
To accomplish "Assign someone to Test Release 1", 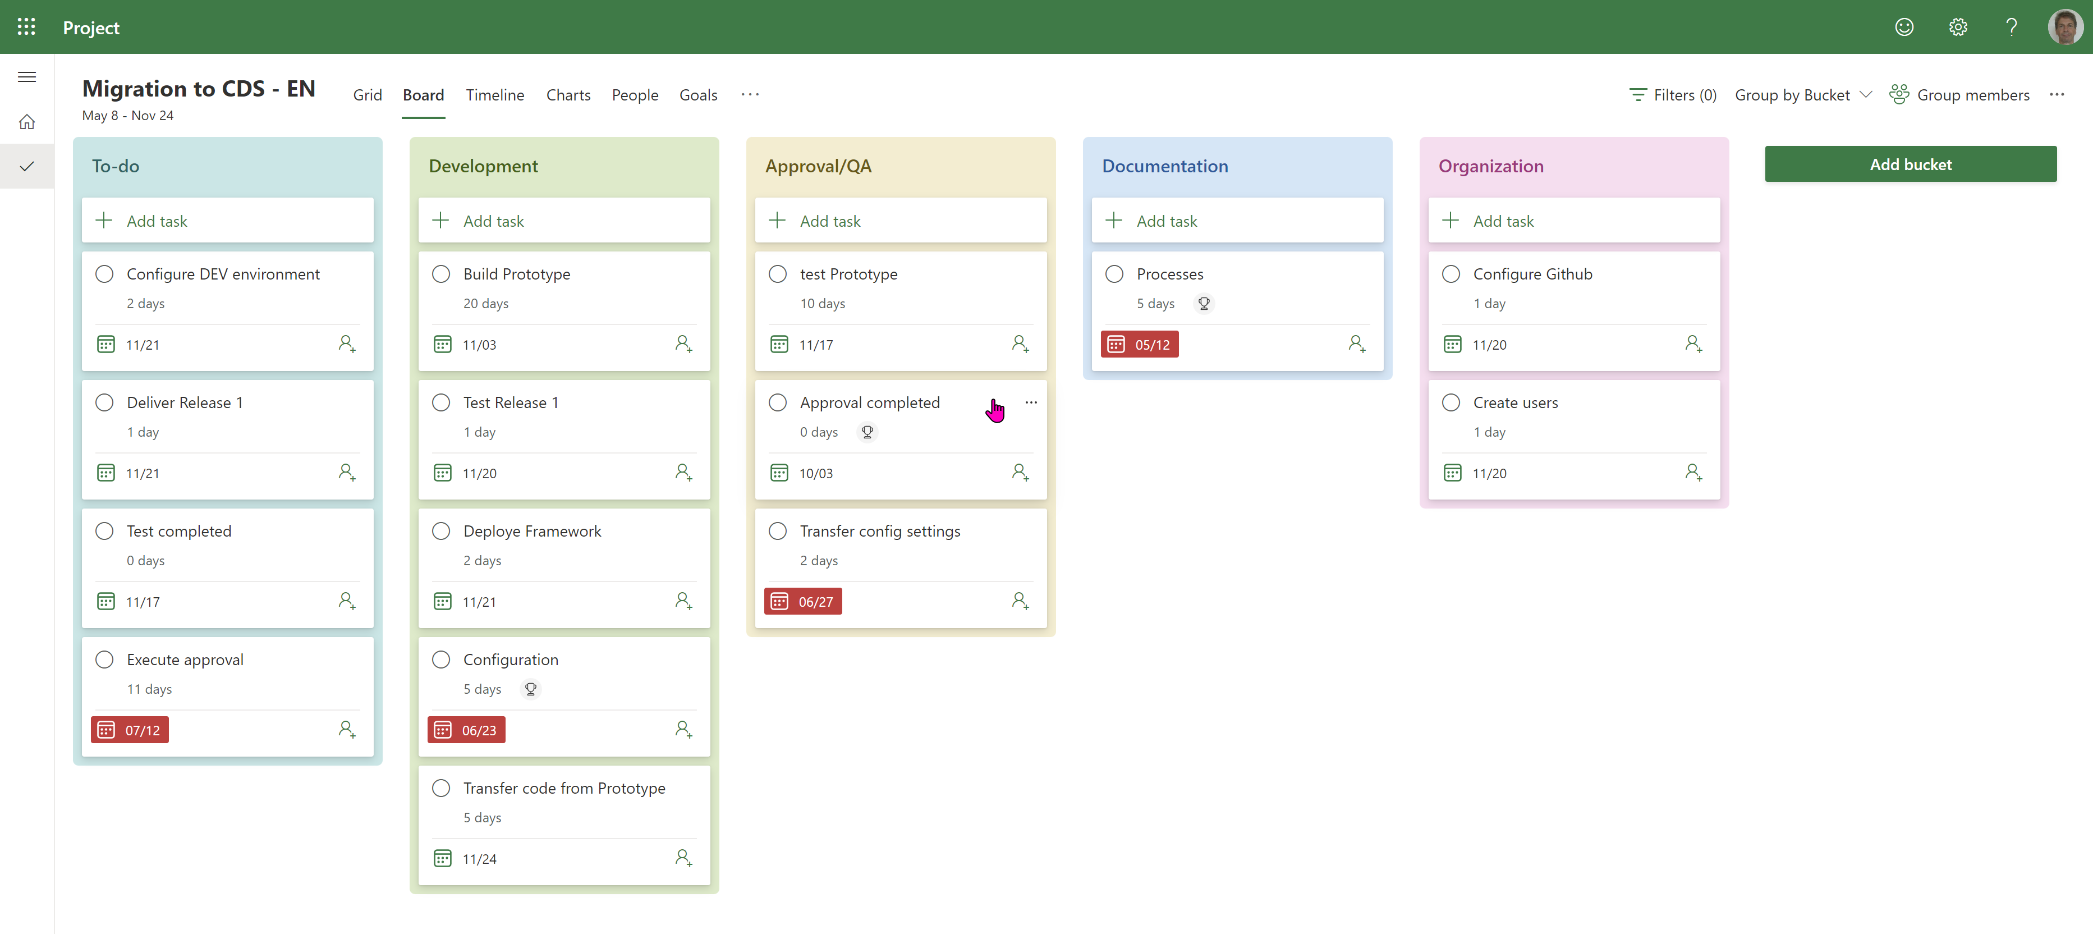I will click(x=683, y=472).
